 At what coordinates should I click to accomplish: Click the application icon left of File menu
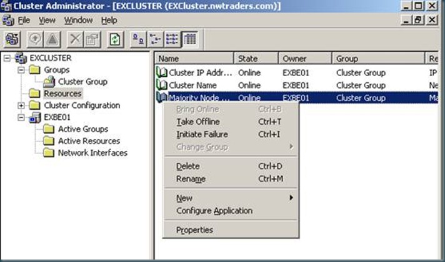8,21
